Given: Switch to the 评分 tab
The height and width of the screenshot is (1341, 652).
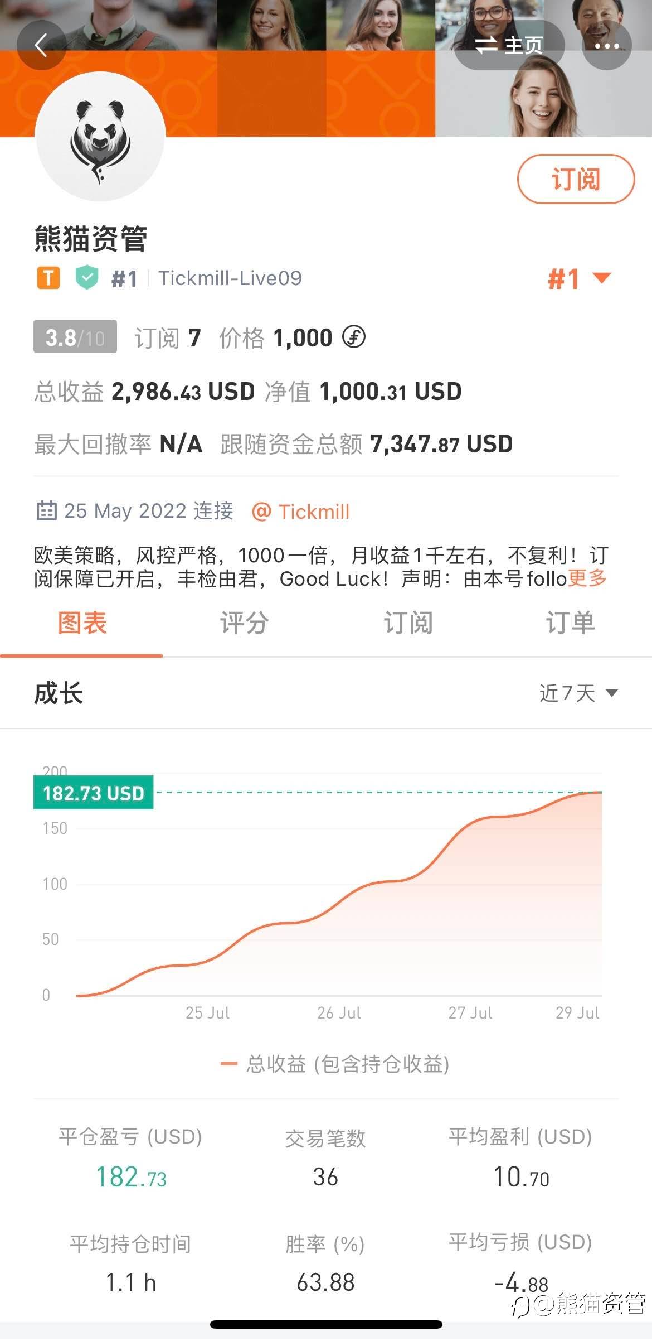Looking at the screenshot, I should 244,623.
